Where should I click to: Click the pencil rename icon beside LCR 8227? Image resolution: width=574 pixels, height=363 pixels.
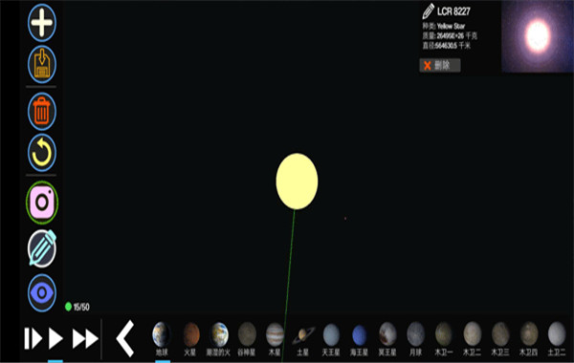[428, 11]
